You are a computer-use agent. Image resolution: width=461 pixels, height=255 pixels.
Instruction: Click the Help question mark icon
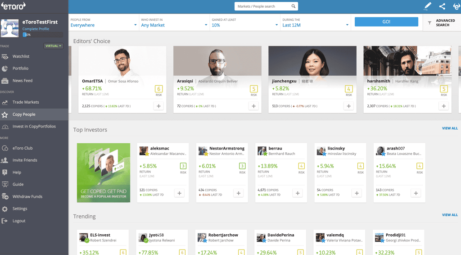pos(5,173)
